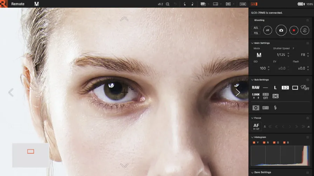Uncheck the Y luminance histogram checkbox
Viewport: 314px width, 176px height.
(x=254, y=142)
